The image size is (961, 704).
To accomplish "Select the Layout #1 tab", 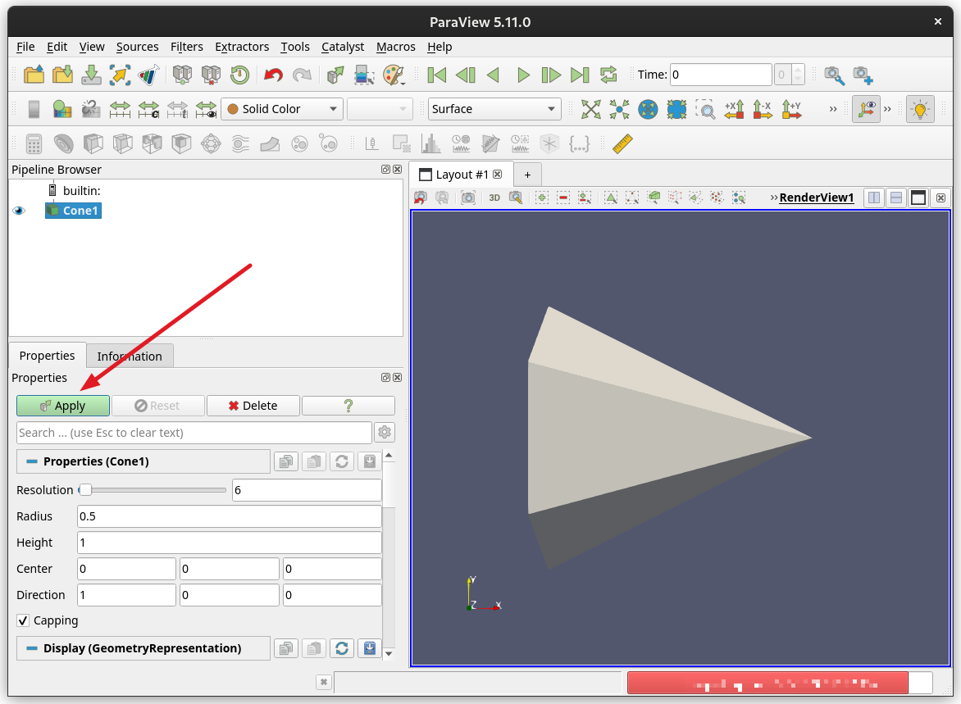I will click(461, 175).
